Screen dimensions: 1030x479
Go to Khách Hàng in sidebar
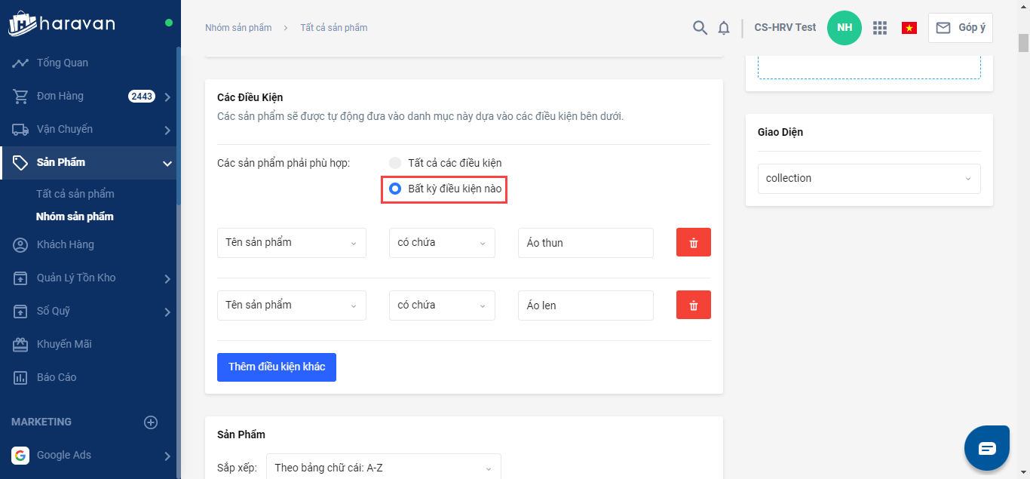(66, 244)
